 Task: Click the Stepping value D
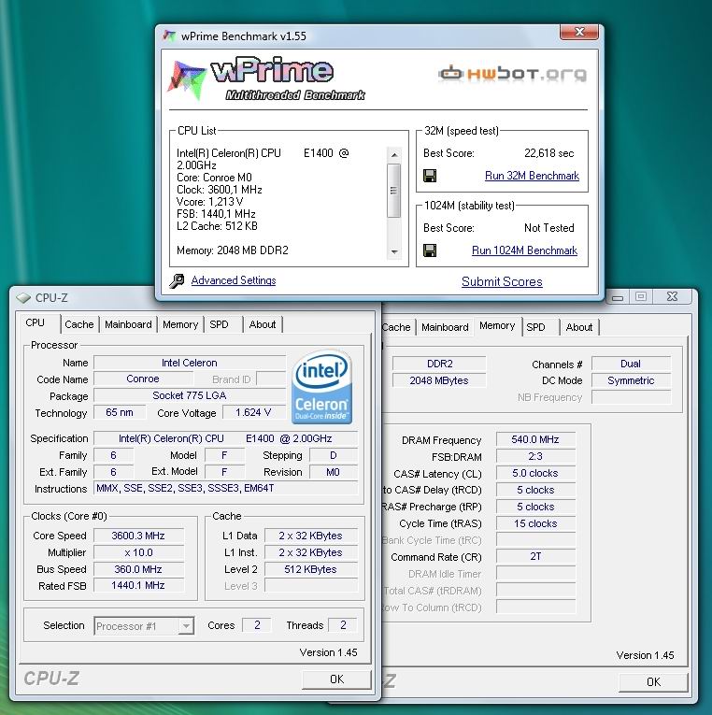[334, 455]
